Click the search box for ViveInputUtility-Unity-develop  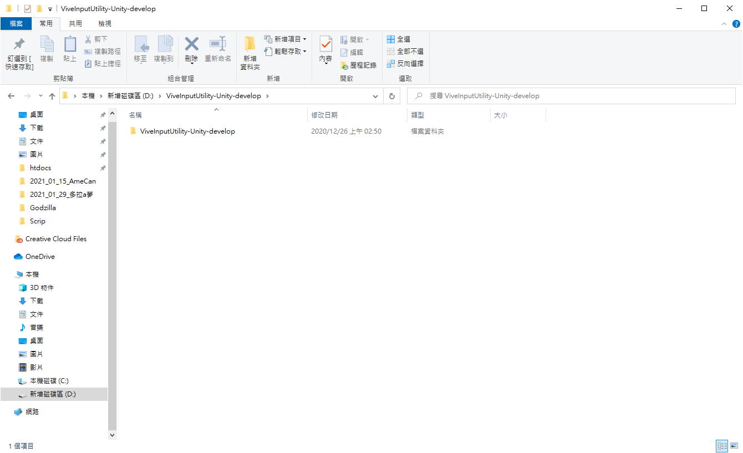point(571,96)
